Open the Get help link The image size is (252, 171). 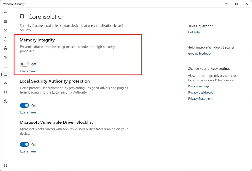coord(194,32)
